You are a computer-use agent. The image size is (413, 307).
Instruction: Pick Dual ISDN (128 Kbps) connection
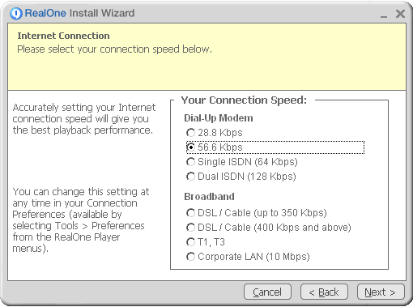tap(241, 177)
